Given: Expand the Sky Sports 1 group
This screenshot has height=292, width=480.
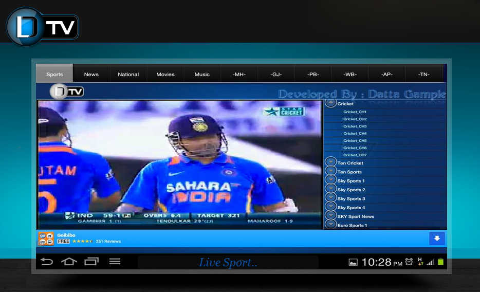Looking at the screenshot, I should pyautogui.click(x=330, y=179).
